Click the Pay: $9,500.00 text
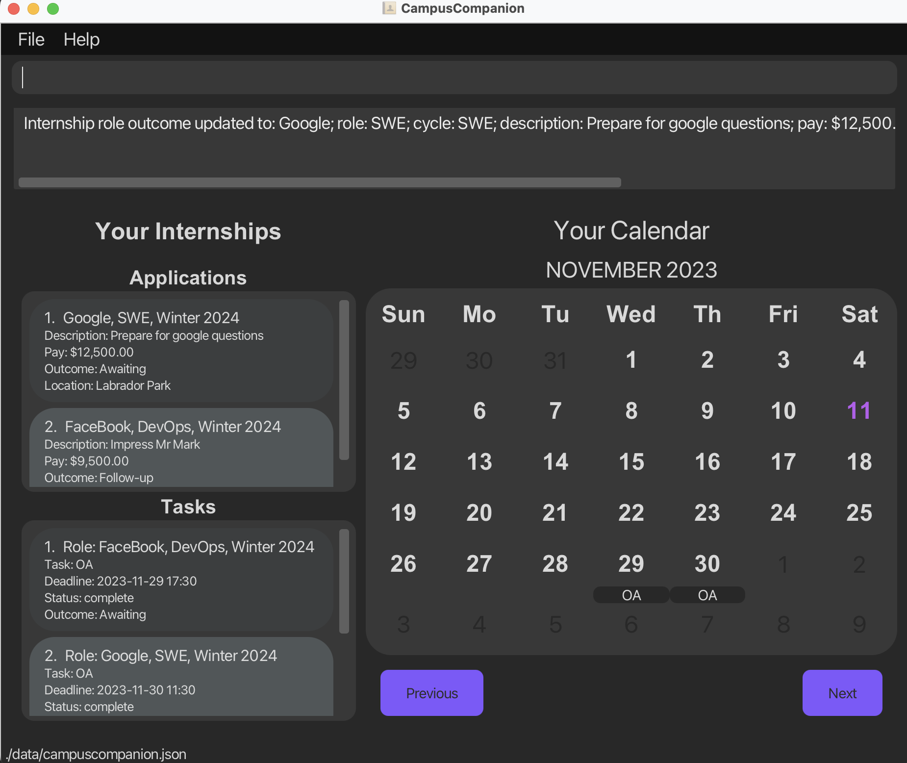 [x=86, y=461]
